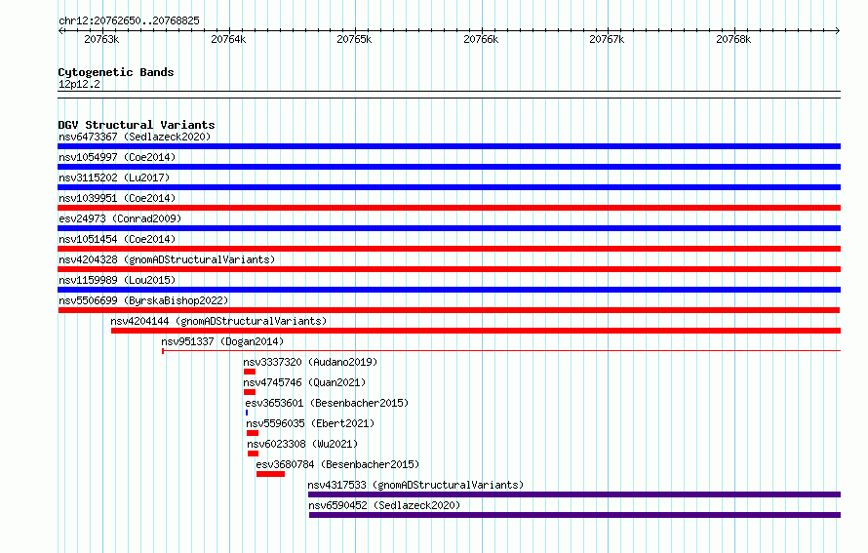Viewport: 868px width, 553px height.
Task: Click esv24973 (Conrad2009) label
Action: (x=120, y=218)
